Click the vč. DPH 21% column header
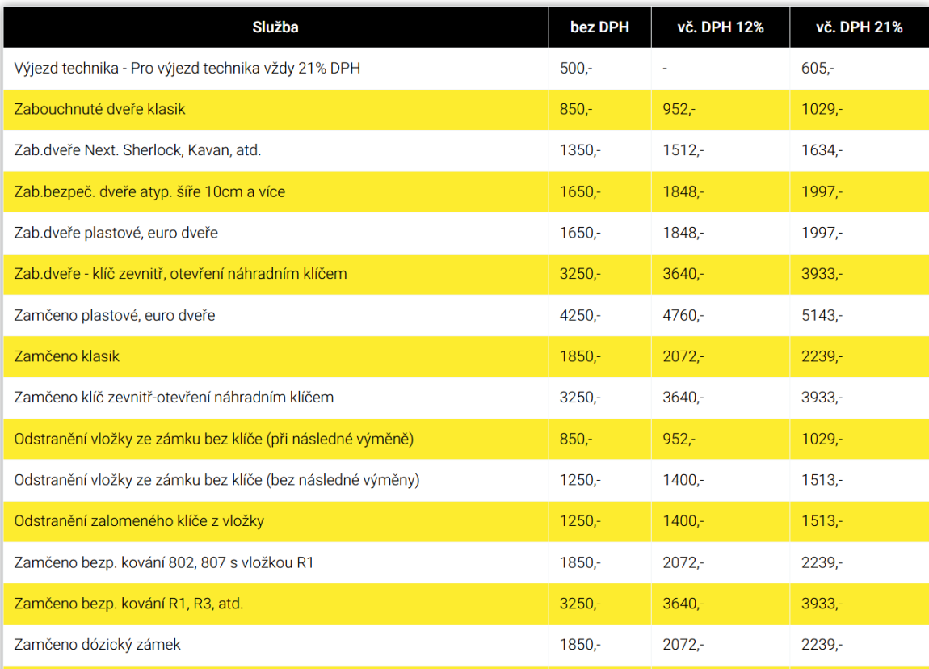 click(859, 27)
